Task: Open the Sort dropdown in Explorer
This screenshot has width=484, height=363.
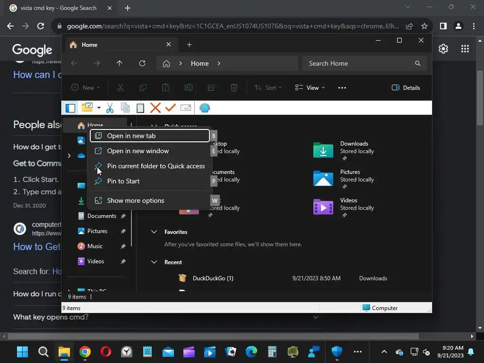Action: pos(268,87)
